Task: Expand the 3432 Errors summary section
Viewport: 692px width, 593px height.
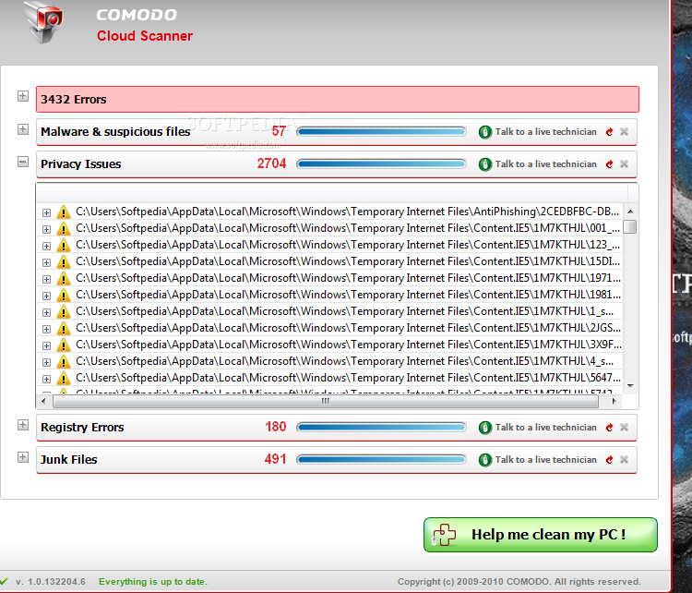Action: [x=23, y=96]
